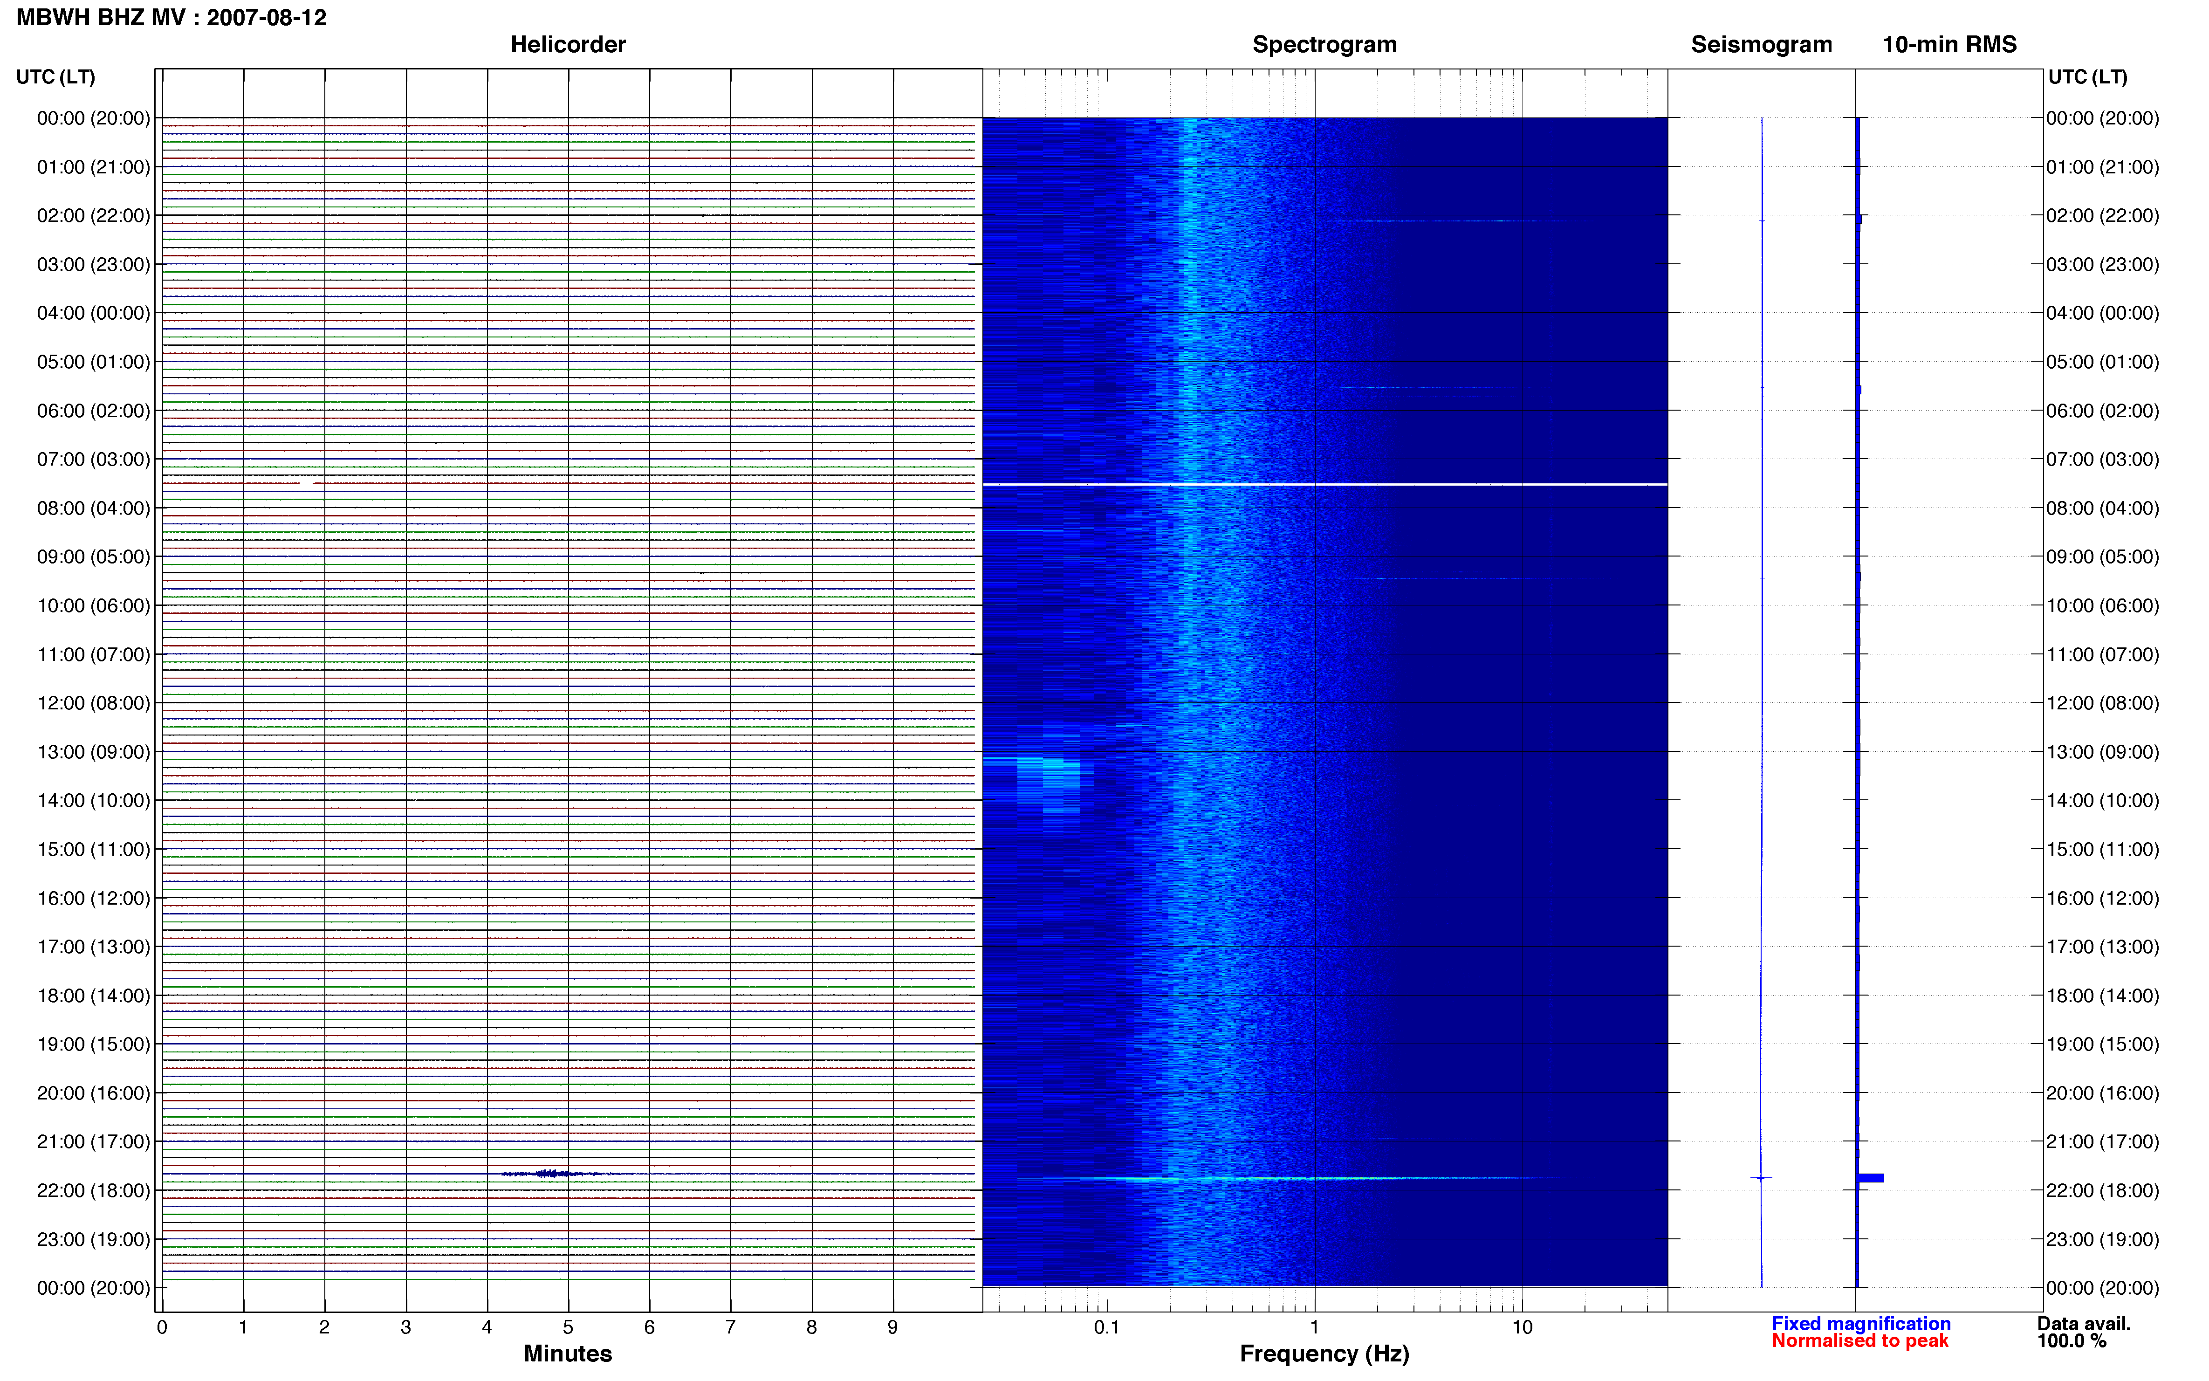Click the '10' tick label on the Frequency axis
2209x1381 pixels.
(1522, 1327)
